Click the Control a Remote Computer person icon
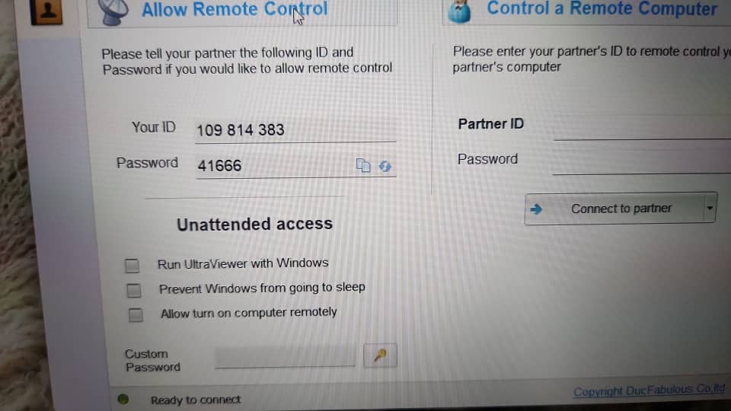The width and height of the screenshot is (731, 411). click(460, 11)
